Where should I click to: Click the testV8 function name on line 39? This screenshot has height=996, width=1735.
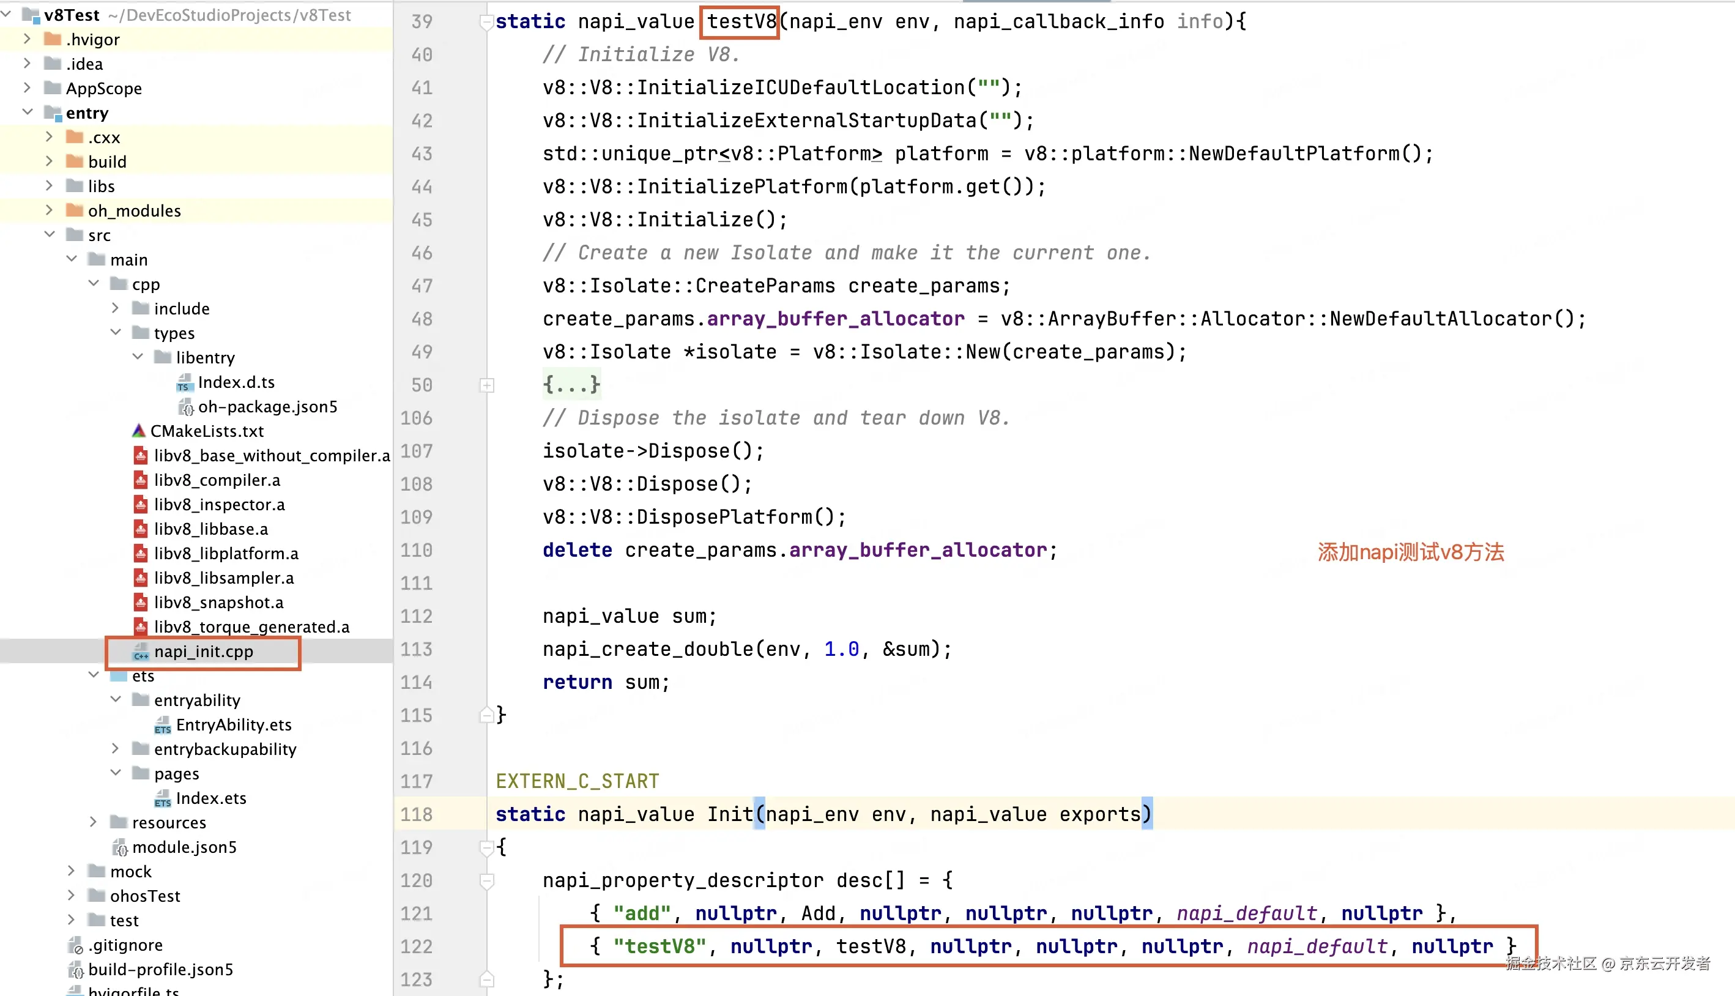coord(741,22)
